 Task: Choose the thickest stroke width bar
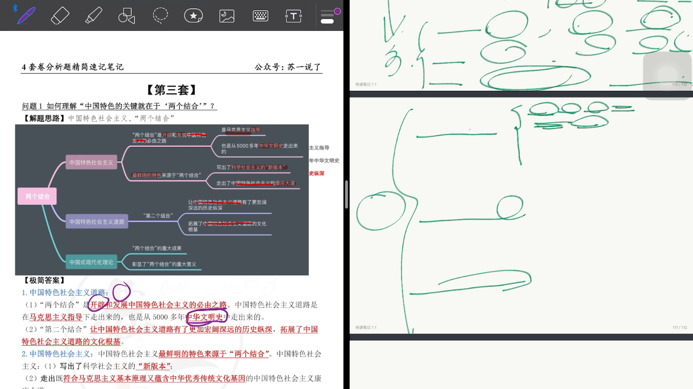(x=327, y=21)
